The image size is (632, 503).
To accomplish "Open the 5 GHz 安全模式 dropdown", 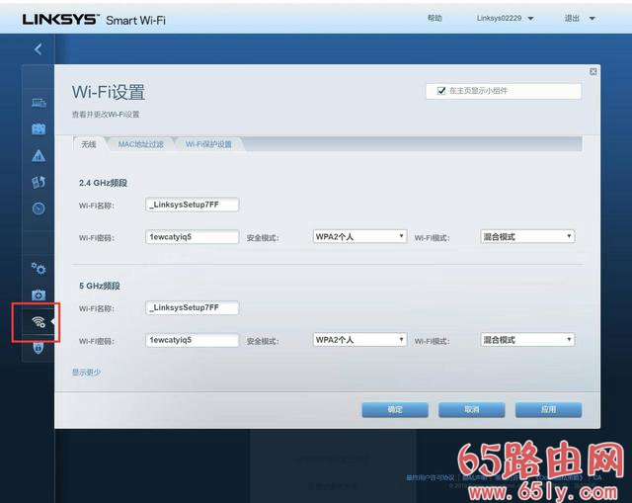I will [x=359, y=340].
